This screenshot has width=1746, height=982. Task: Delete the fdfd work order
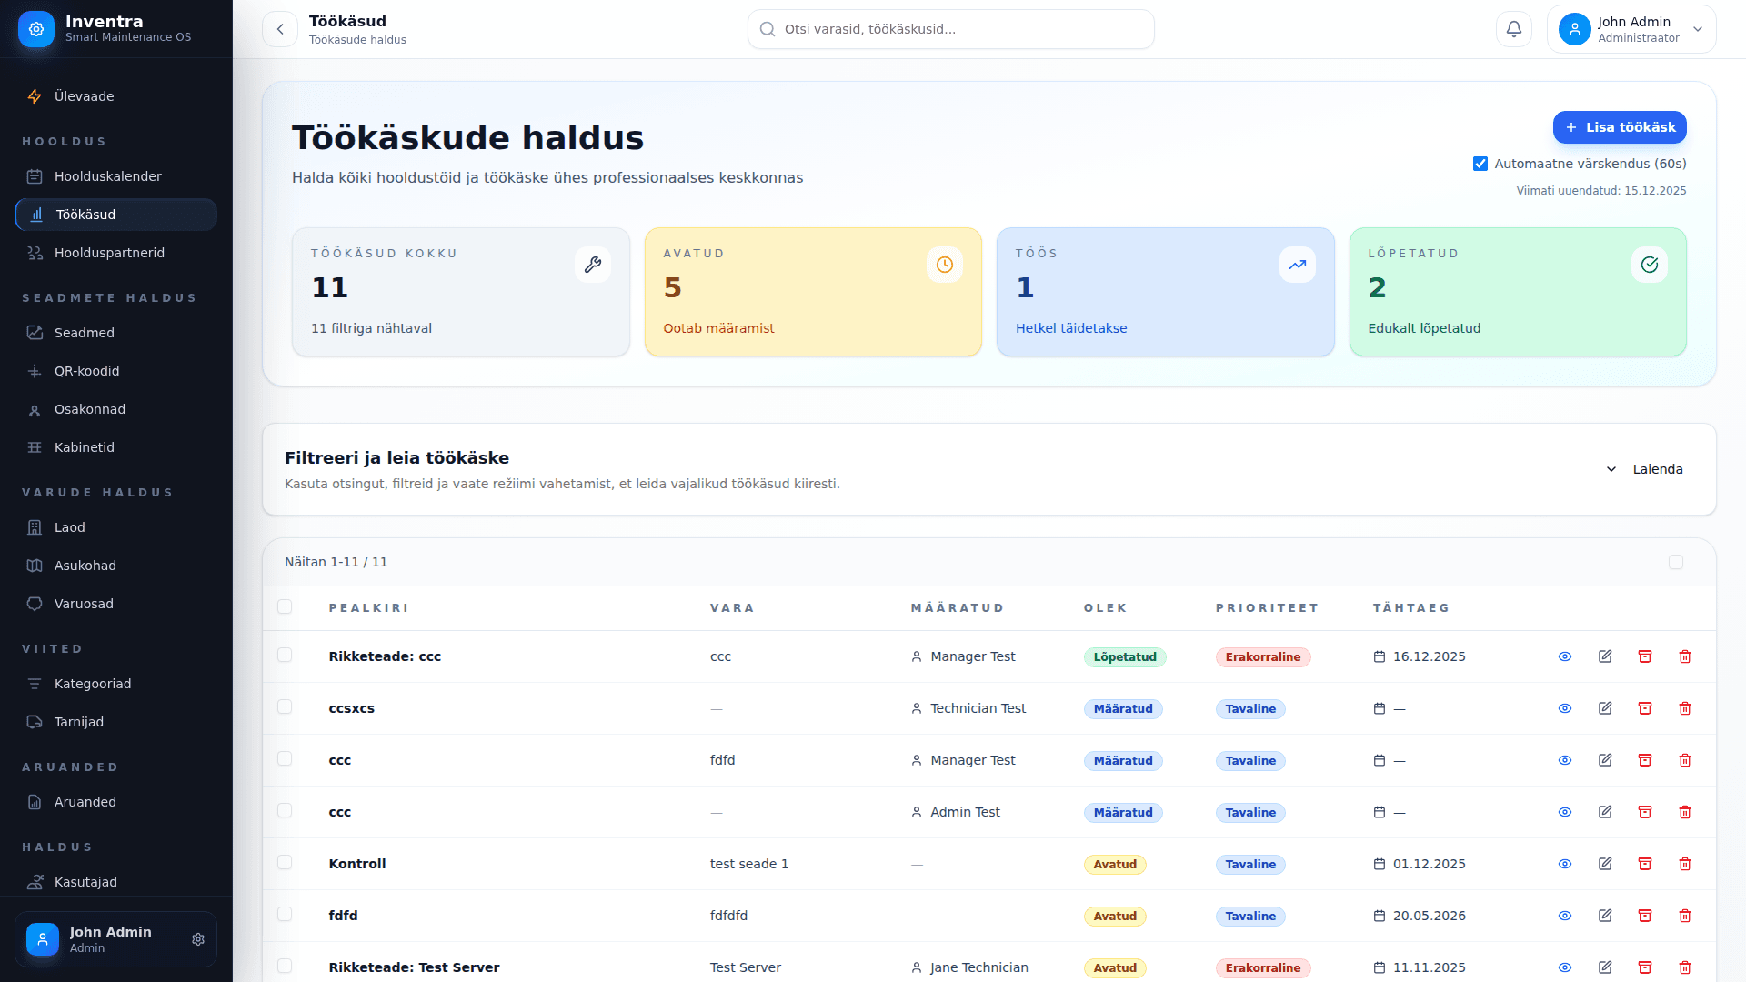pyautogui.click(x=1685, y=916)
